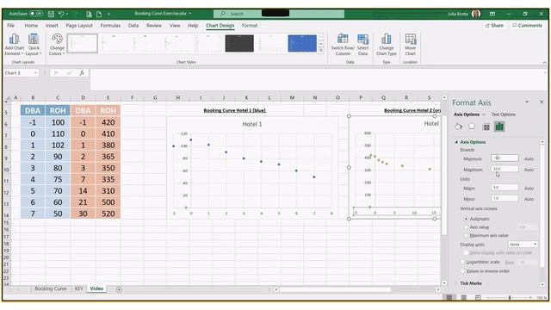
Task: Open the Select Data dialog
Action: tap(362, 45)
